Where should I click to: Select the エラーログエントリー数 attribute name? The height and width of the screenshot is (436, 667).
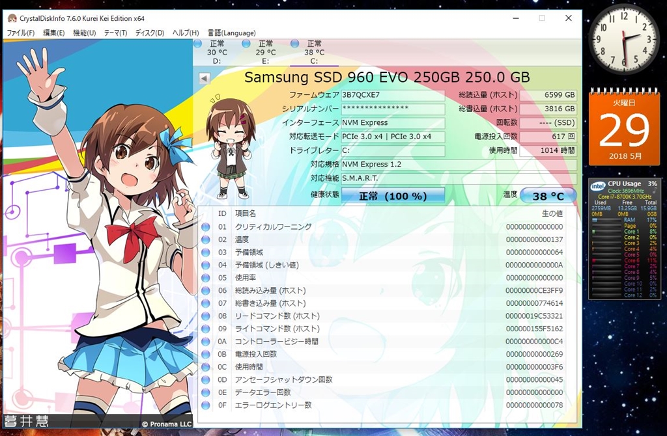pyautogui.click(x=273, y=405)
